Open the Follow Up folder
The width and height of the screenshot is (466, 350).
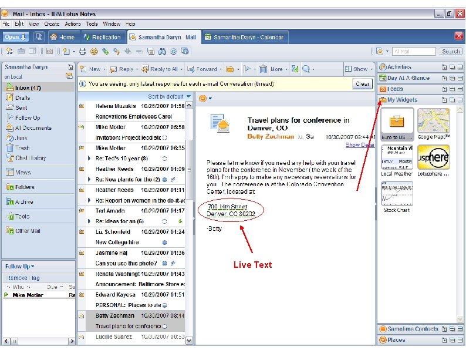(28, 118)
